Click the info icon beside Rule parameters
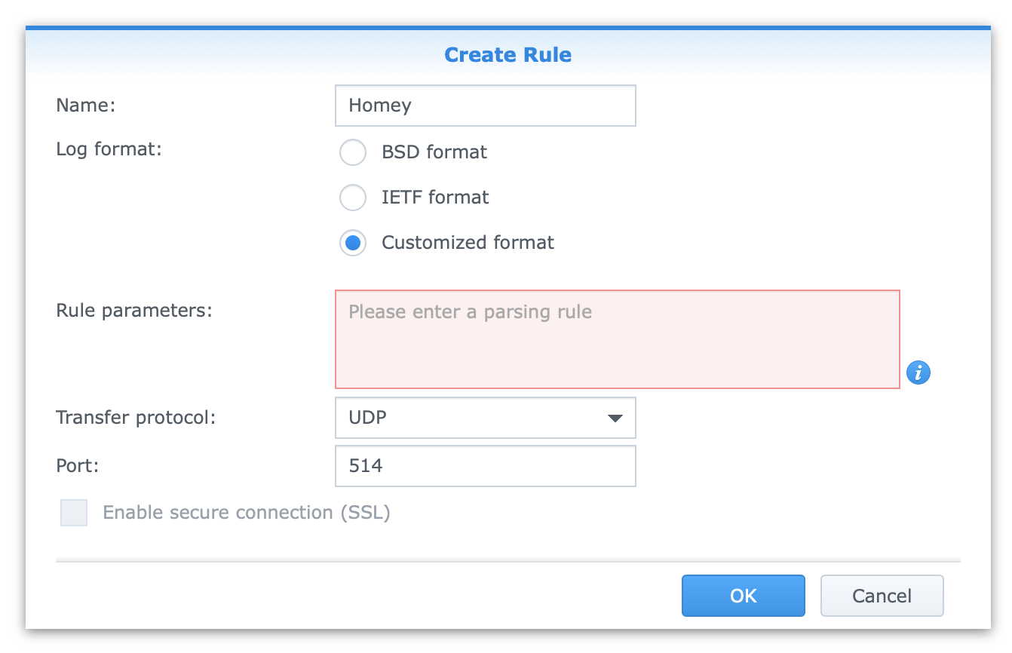This screenshot has width=1012, height=653. 918,372
